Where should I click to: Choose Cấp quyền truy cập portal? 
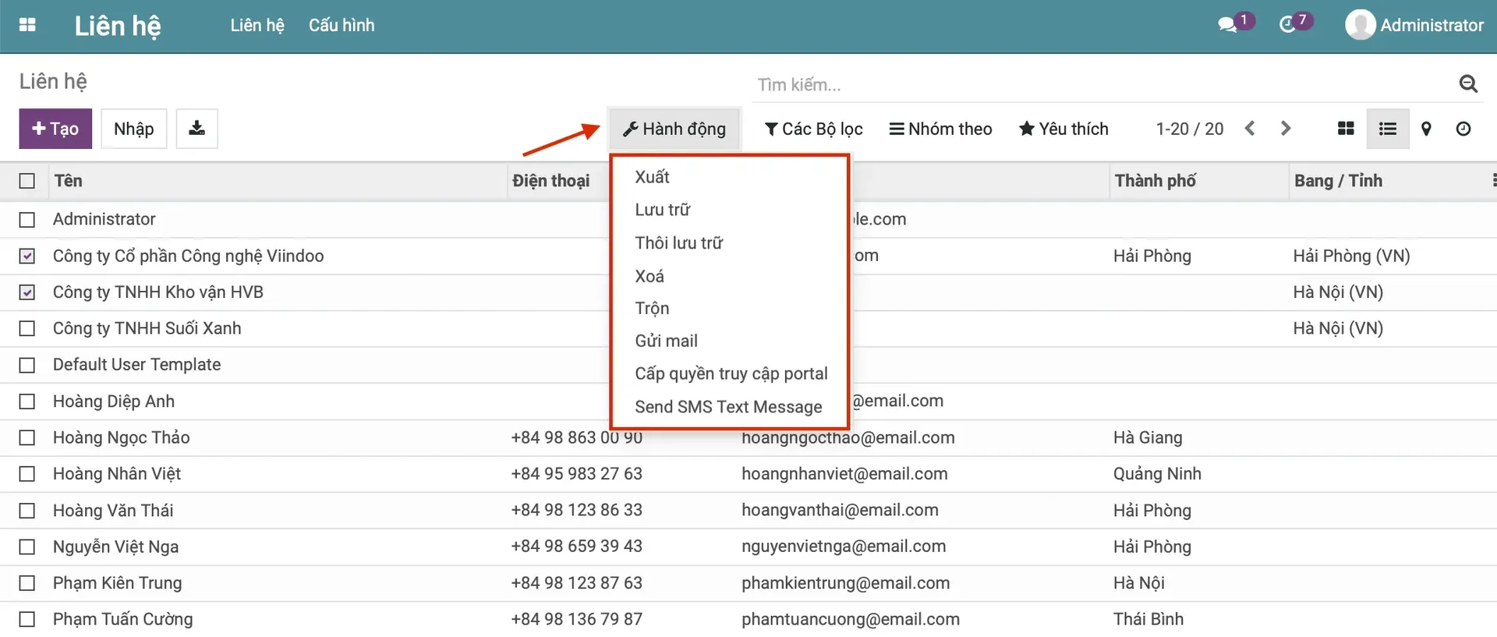point(731,373)
